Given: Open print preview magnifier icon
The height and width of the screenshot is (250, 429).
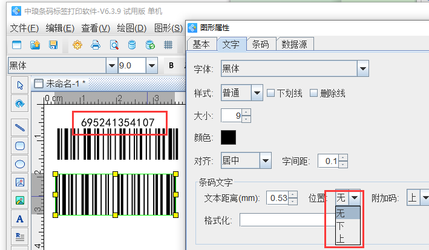Looking at the screenshot, I should 114,45.
